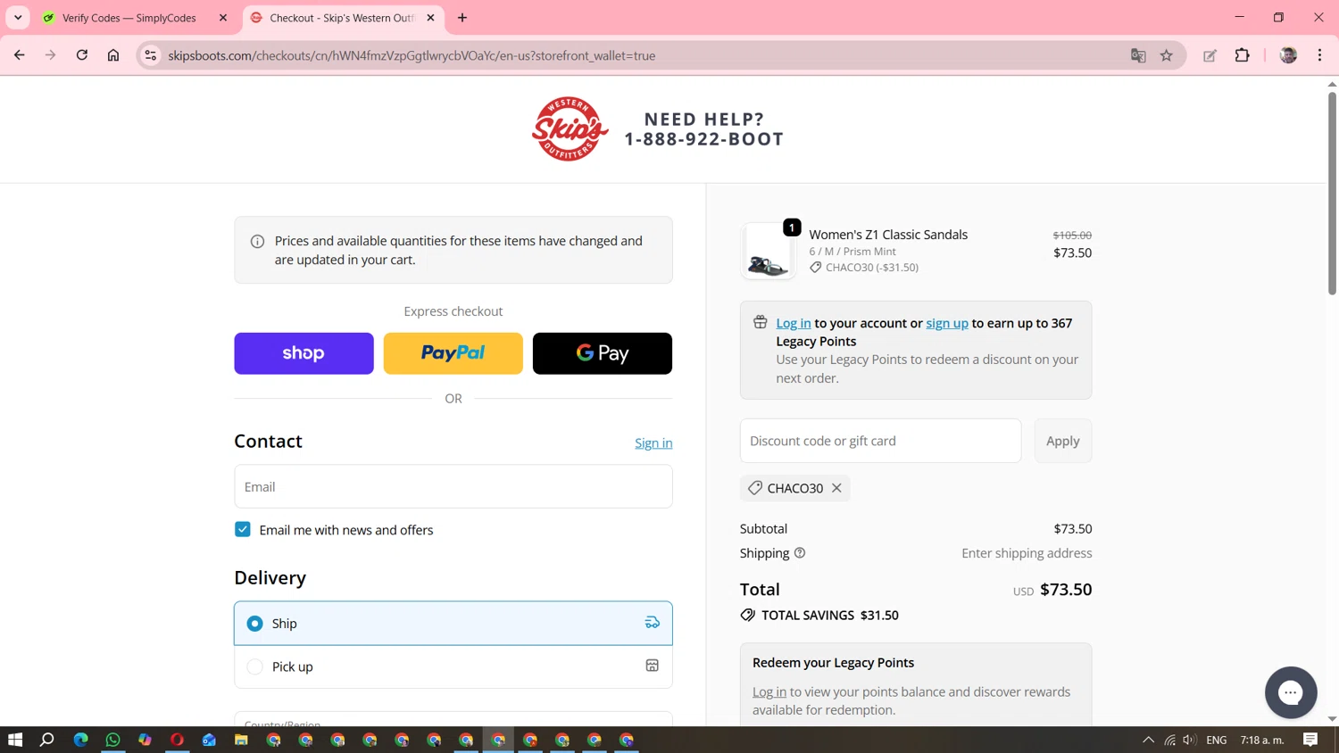Open the volume control in system tray
Screen dimensions: 1339x753
[1189, 740]
